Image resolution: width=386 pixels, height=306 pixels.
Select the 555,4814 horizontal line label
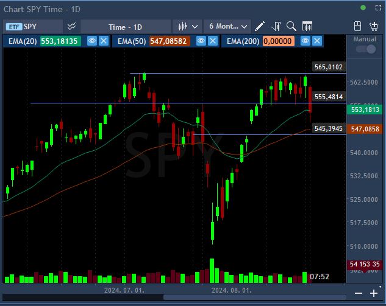[x=329, y=97]
